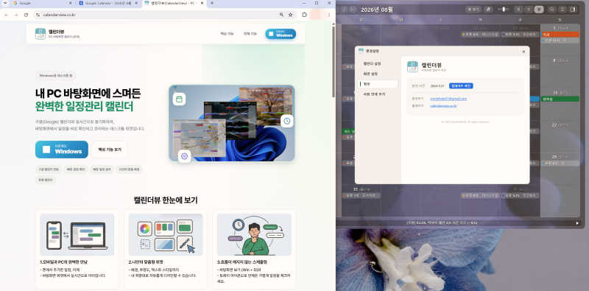Click the pin icon in widget toolbar
The height and width of the screenshot is (291, 589).
[488, 10]
